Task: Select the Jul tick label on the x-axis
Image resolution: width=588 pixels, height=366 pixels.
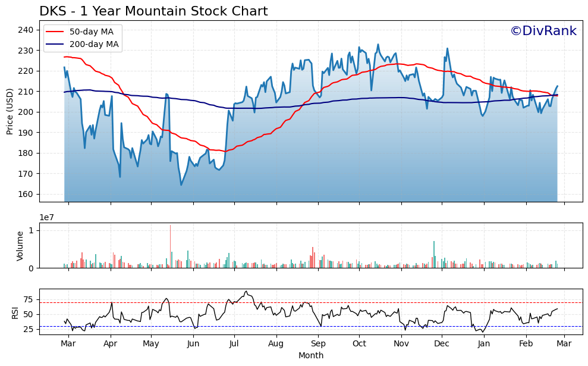Action: point(234,343)
